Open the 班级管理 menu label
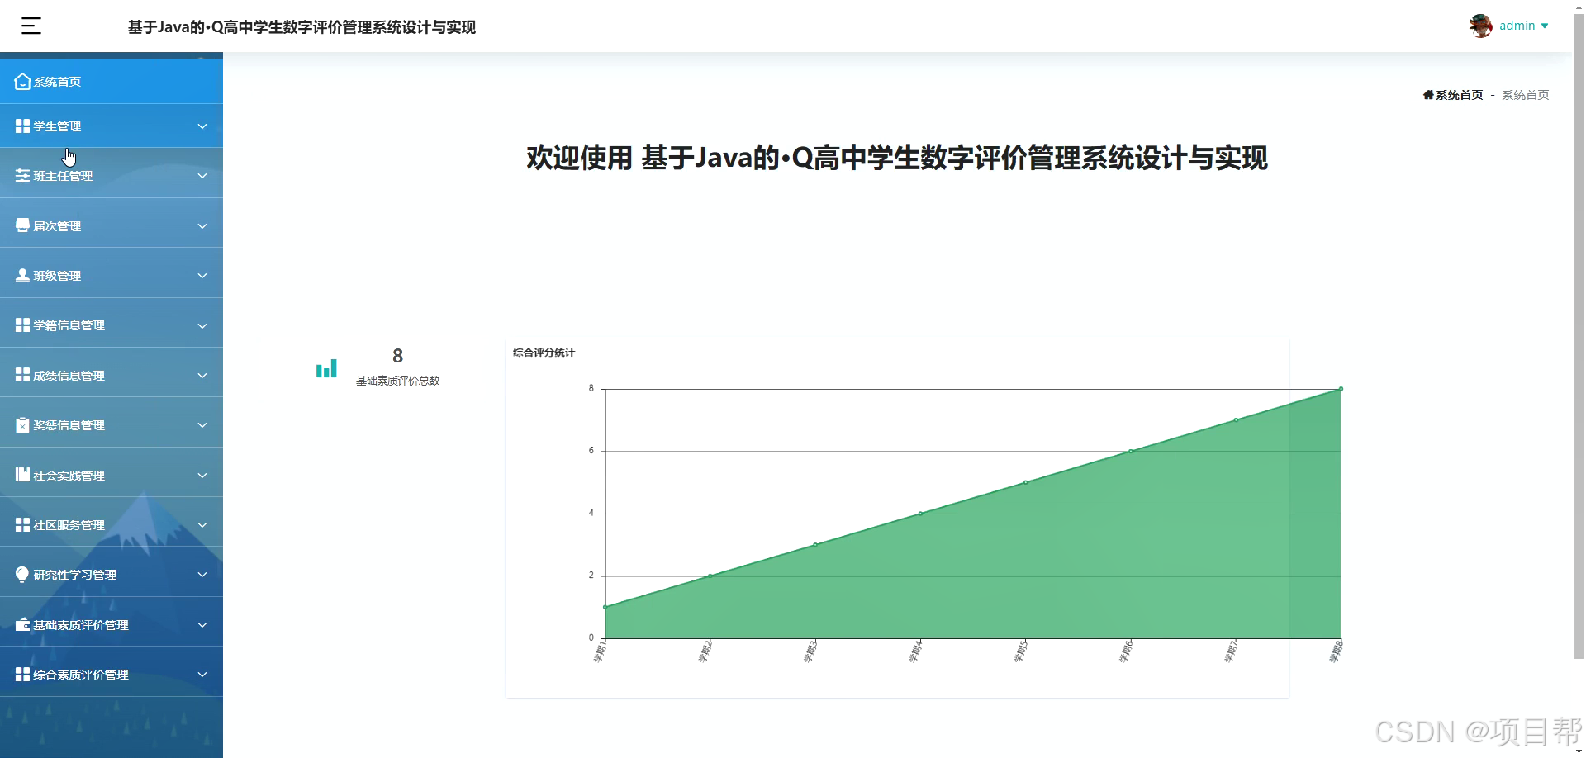 pyautogui.click(x=57, y=276)
